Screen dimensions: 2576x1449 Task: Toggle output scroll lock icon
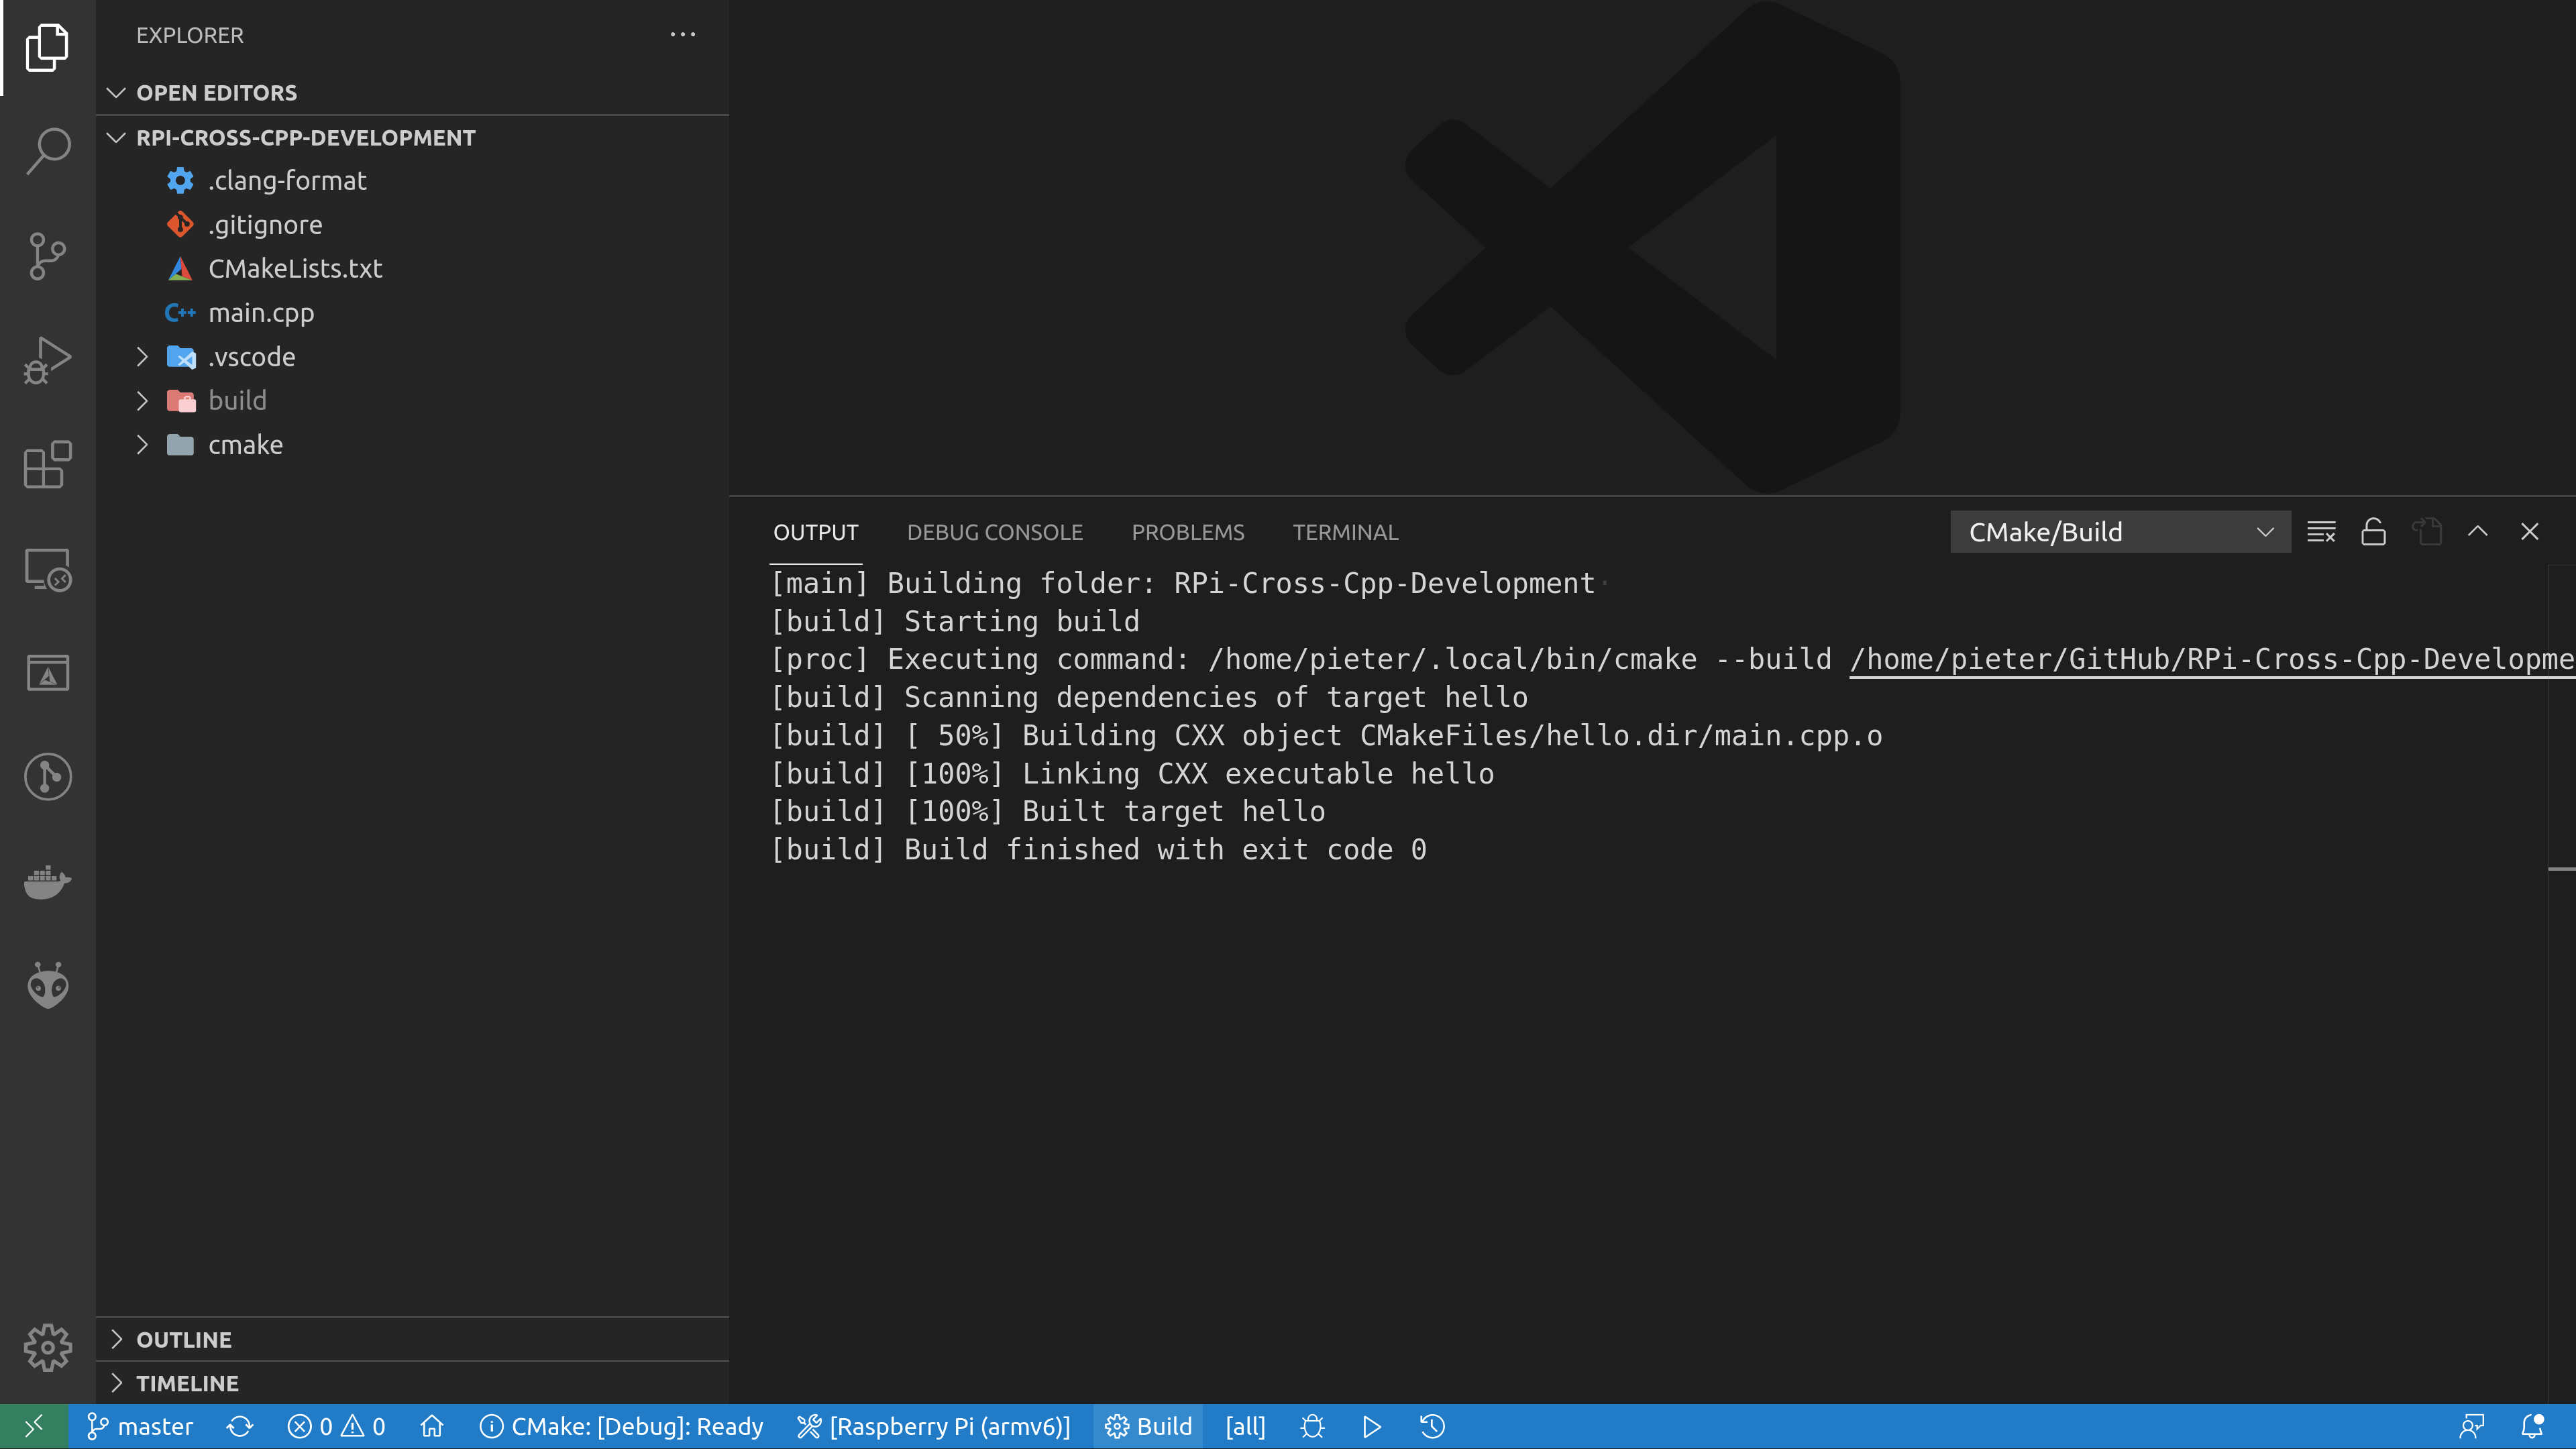[x=2373, y=532]
